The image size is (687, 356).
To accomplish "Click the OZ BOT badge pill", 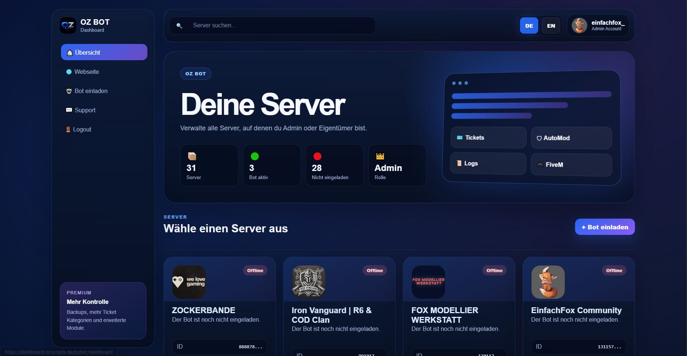I will (x=196, y=73).
